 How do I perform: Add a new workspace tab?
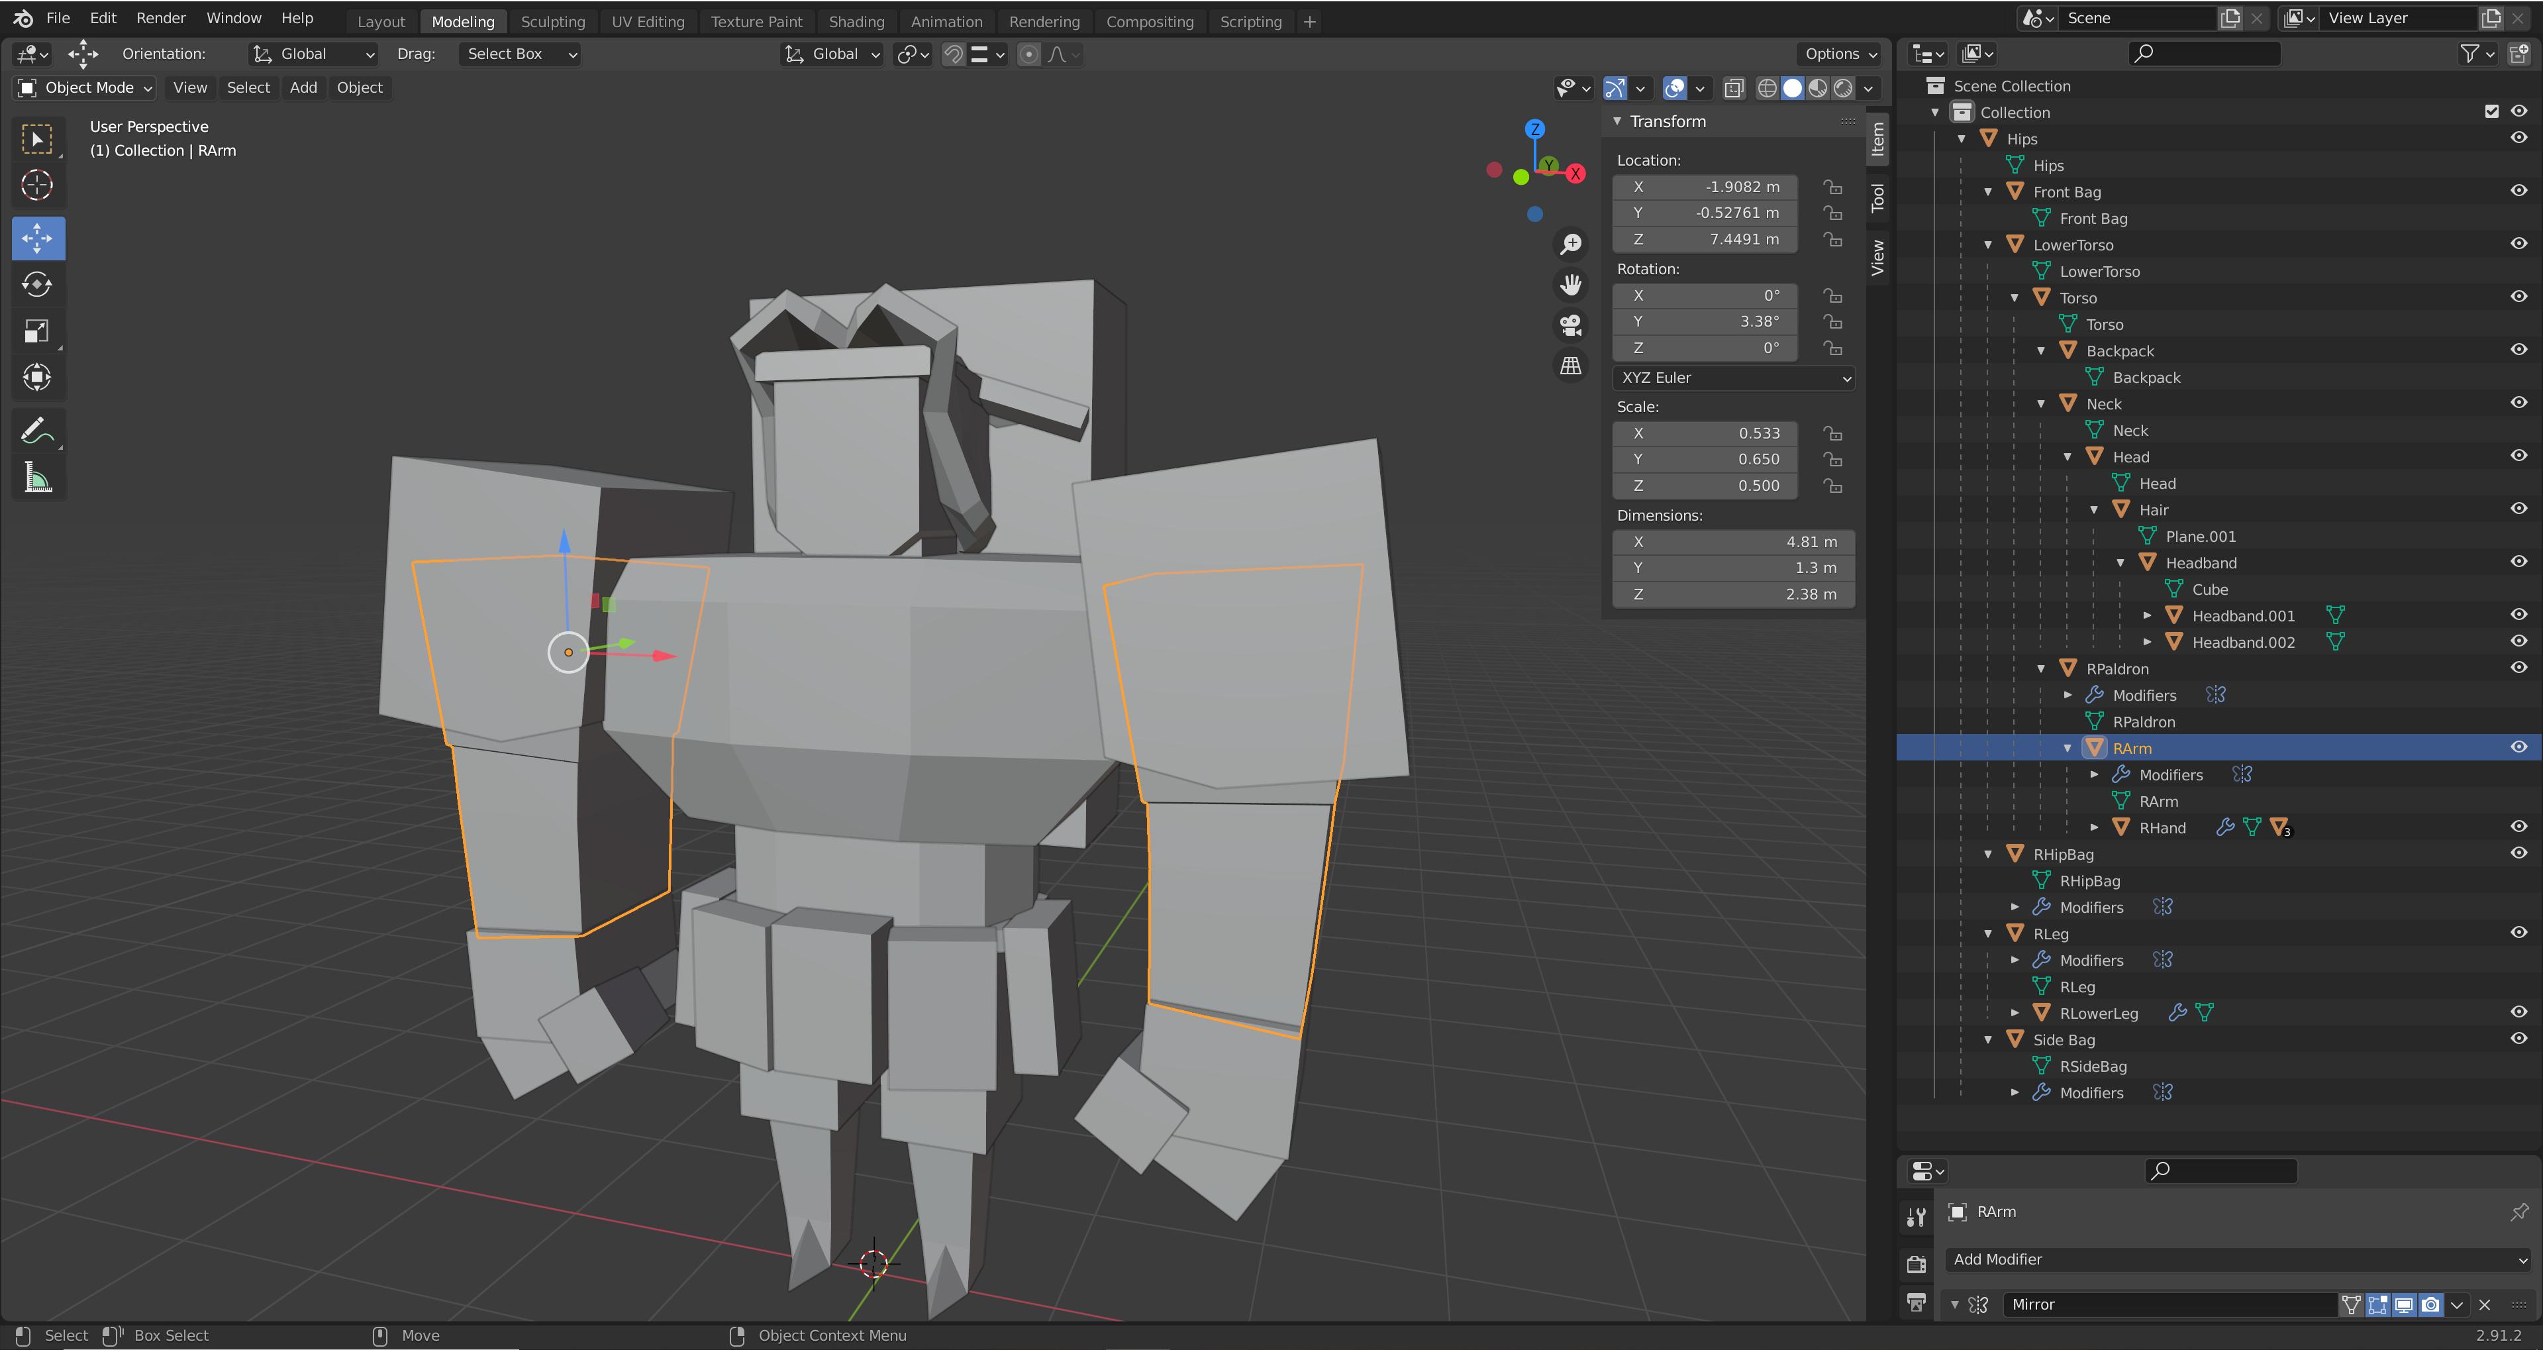pyautogui.click(x=1309, y=22)
